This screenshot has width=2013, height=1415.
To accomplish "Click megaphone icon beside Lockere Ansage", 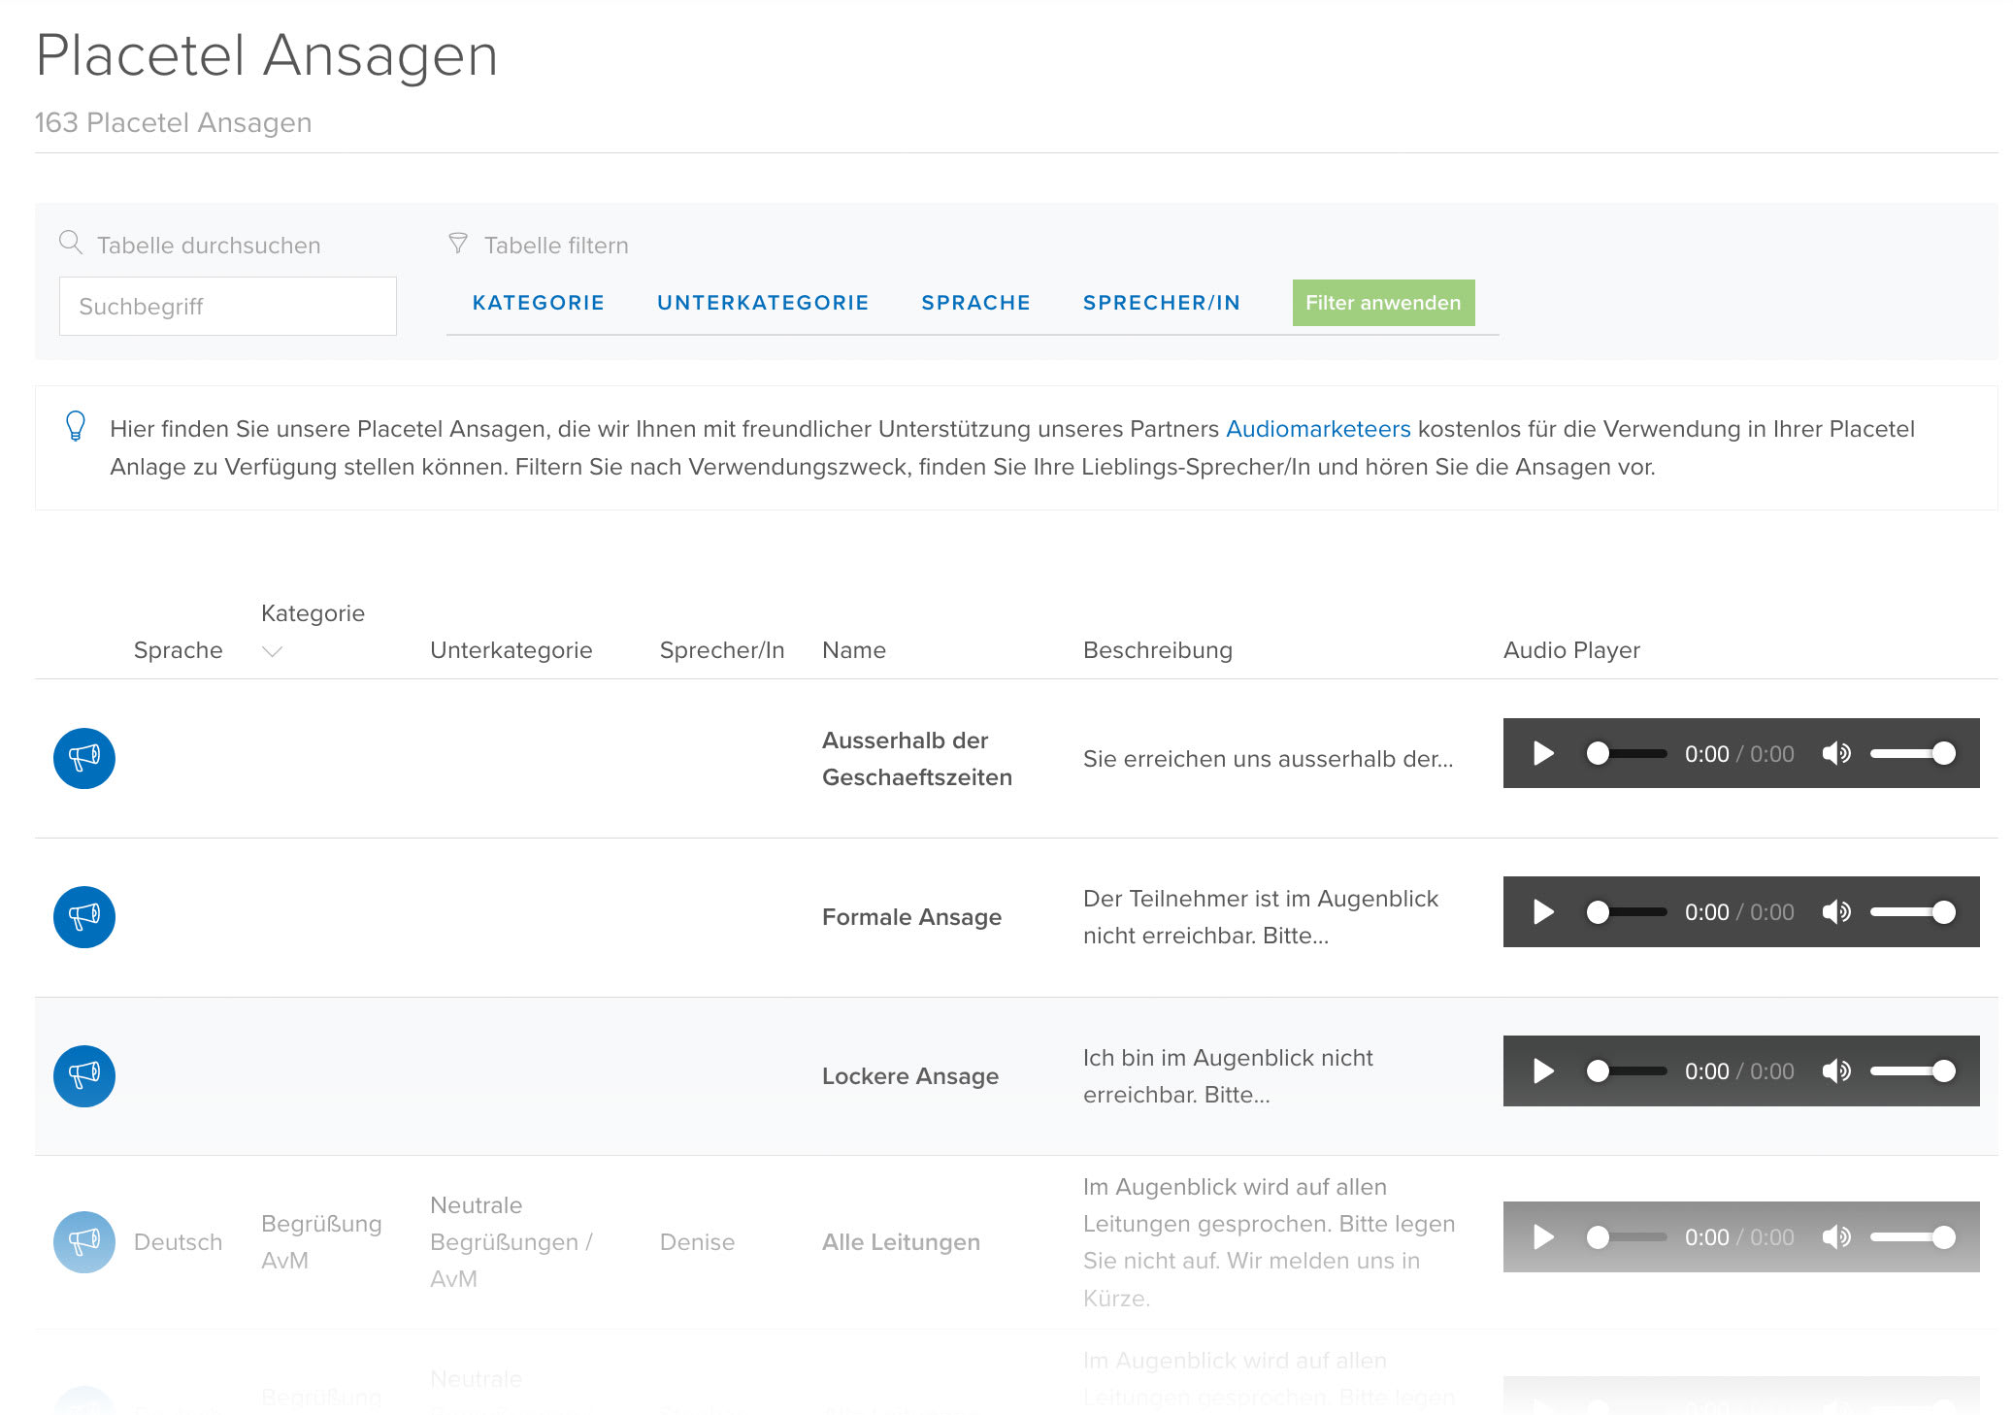I will 84,1075.
